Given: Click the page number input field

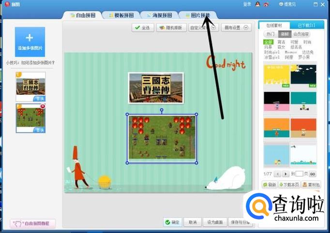Looking at the screenshot, I should tap(299, 174).
